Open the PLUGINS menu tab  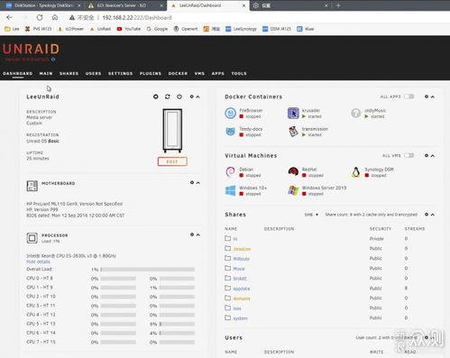pyautogui.click(x=151, y=73)
